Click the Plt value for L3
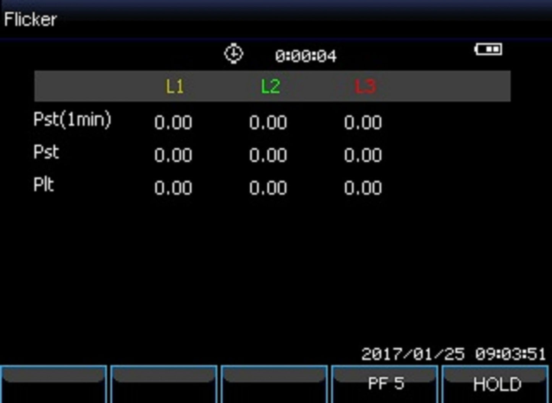 click(363, 188)
